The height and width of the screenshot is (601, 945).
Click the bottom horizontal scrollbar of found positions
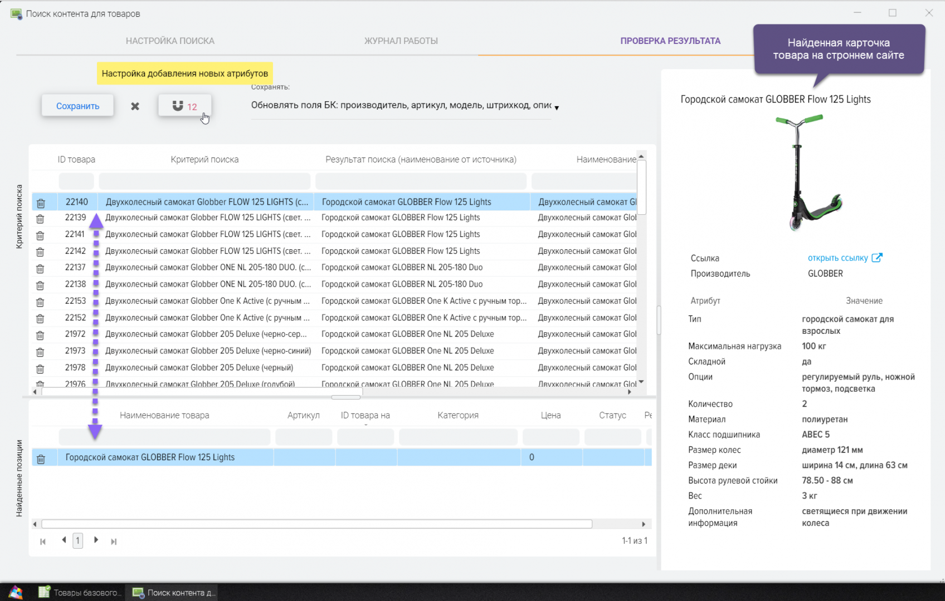point(316,524)
